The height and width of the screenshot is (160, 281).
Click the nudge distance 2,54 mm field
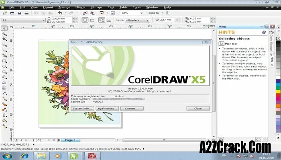(x=167, y=20)
